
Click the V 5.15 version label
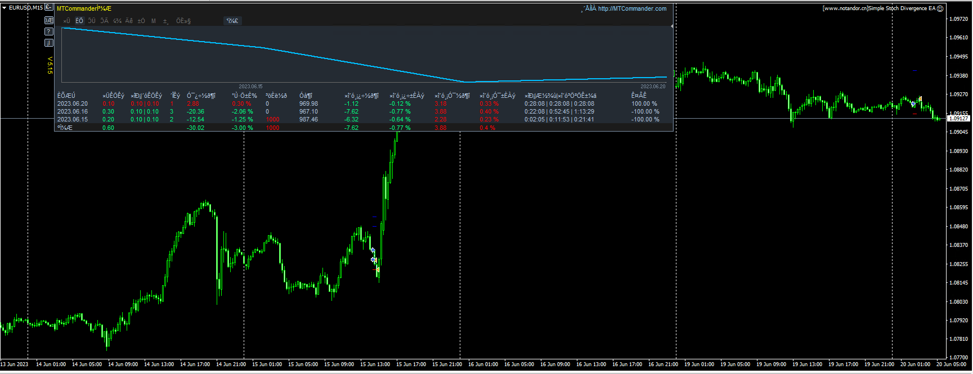[50, 65]
